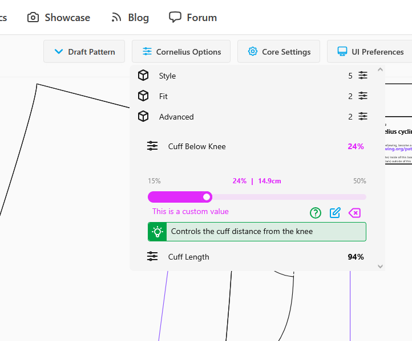412x341 pixels.
Task: Collapse the Cuff Below Knee option
Action: 197,146
